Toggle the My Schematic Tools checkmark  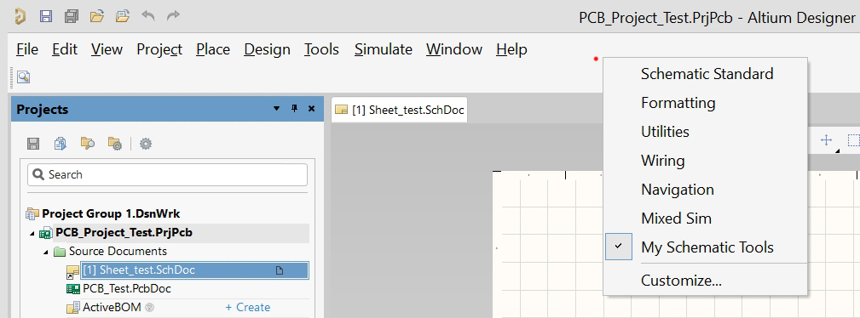[619, 247]
